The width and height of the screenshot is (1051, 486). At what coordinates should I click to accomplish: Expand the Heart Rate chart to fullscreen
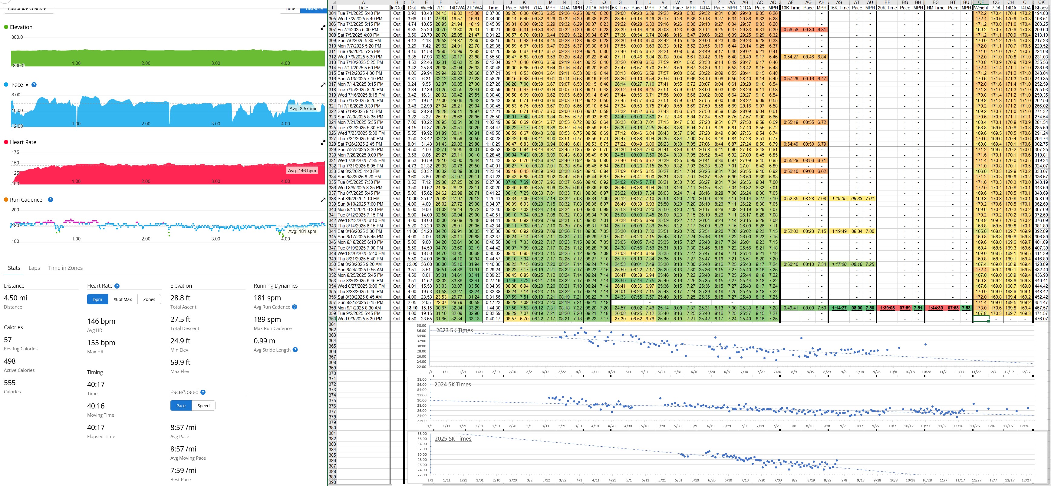(x=323, y=142)
